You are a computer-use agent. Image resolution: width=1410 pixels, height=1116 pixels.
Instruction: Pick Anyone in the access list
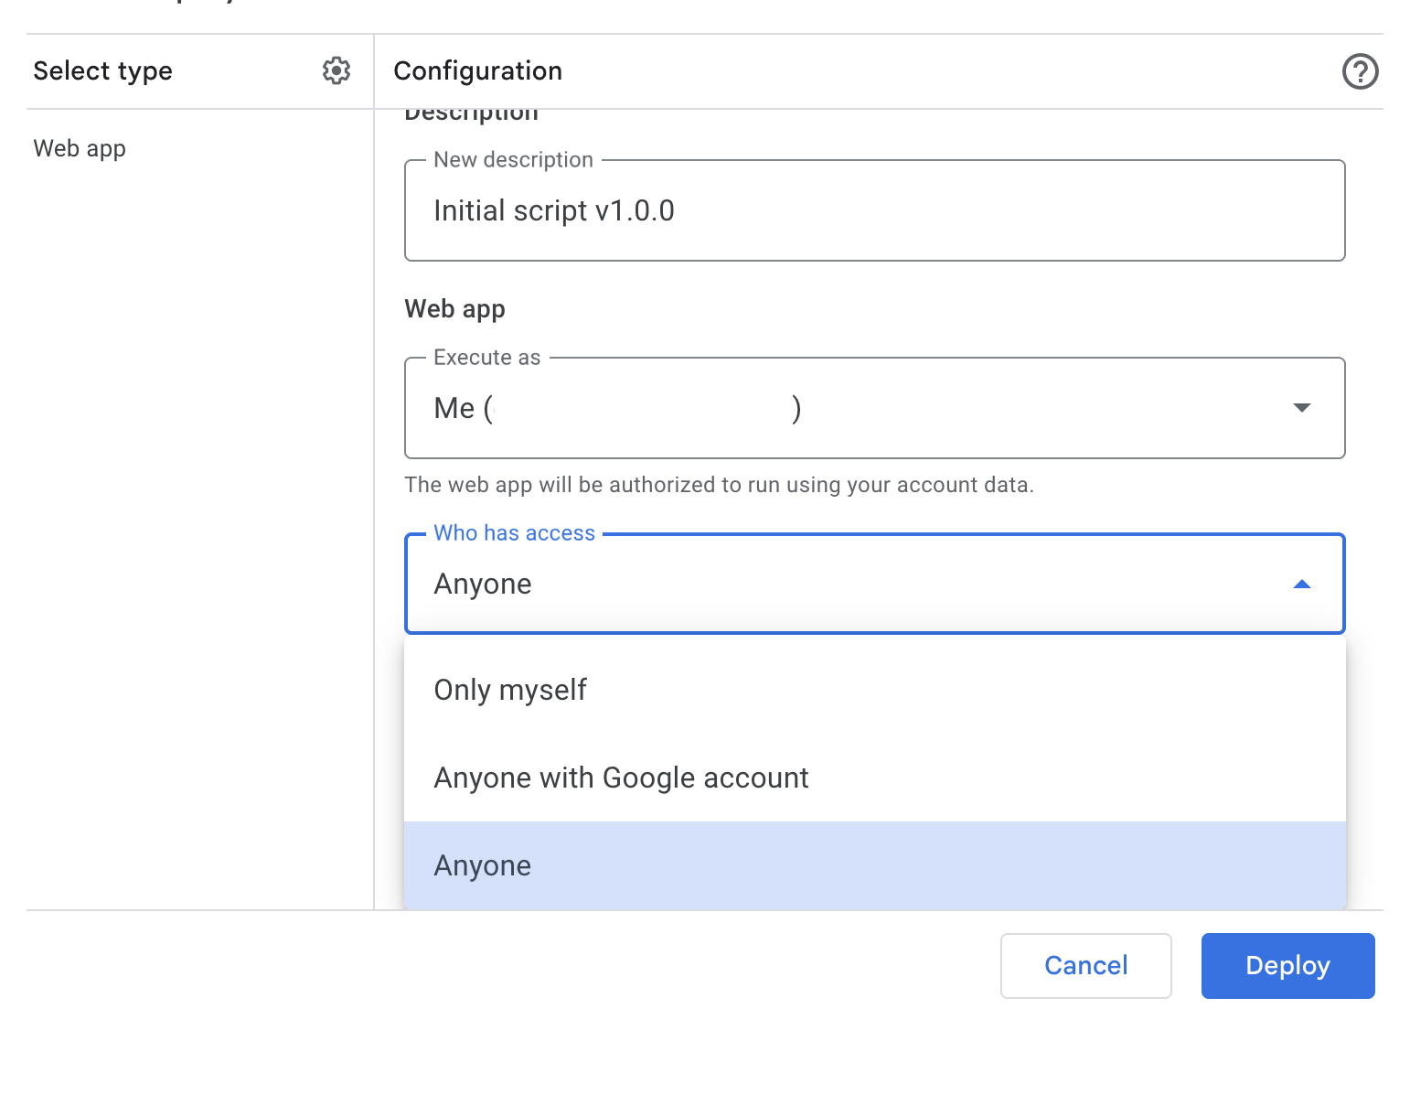[875, 865]
